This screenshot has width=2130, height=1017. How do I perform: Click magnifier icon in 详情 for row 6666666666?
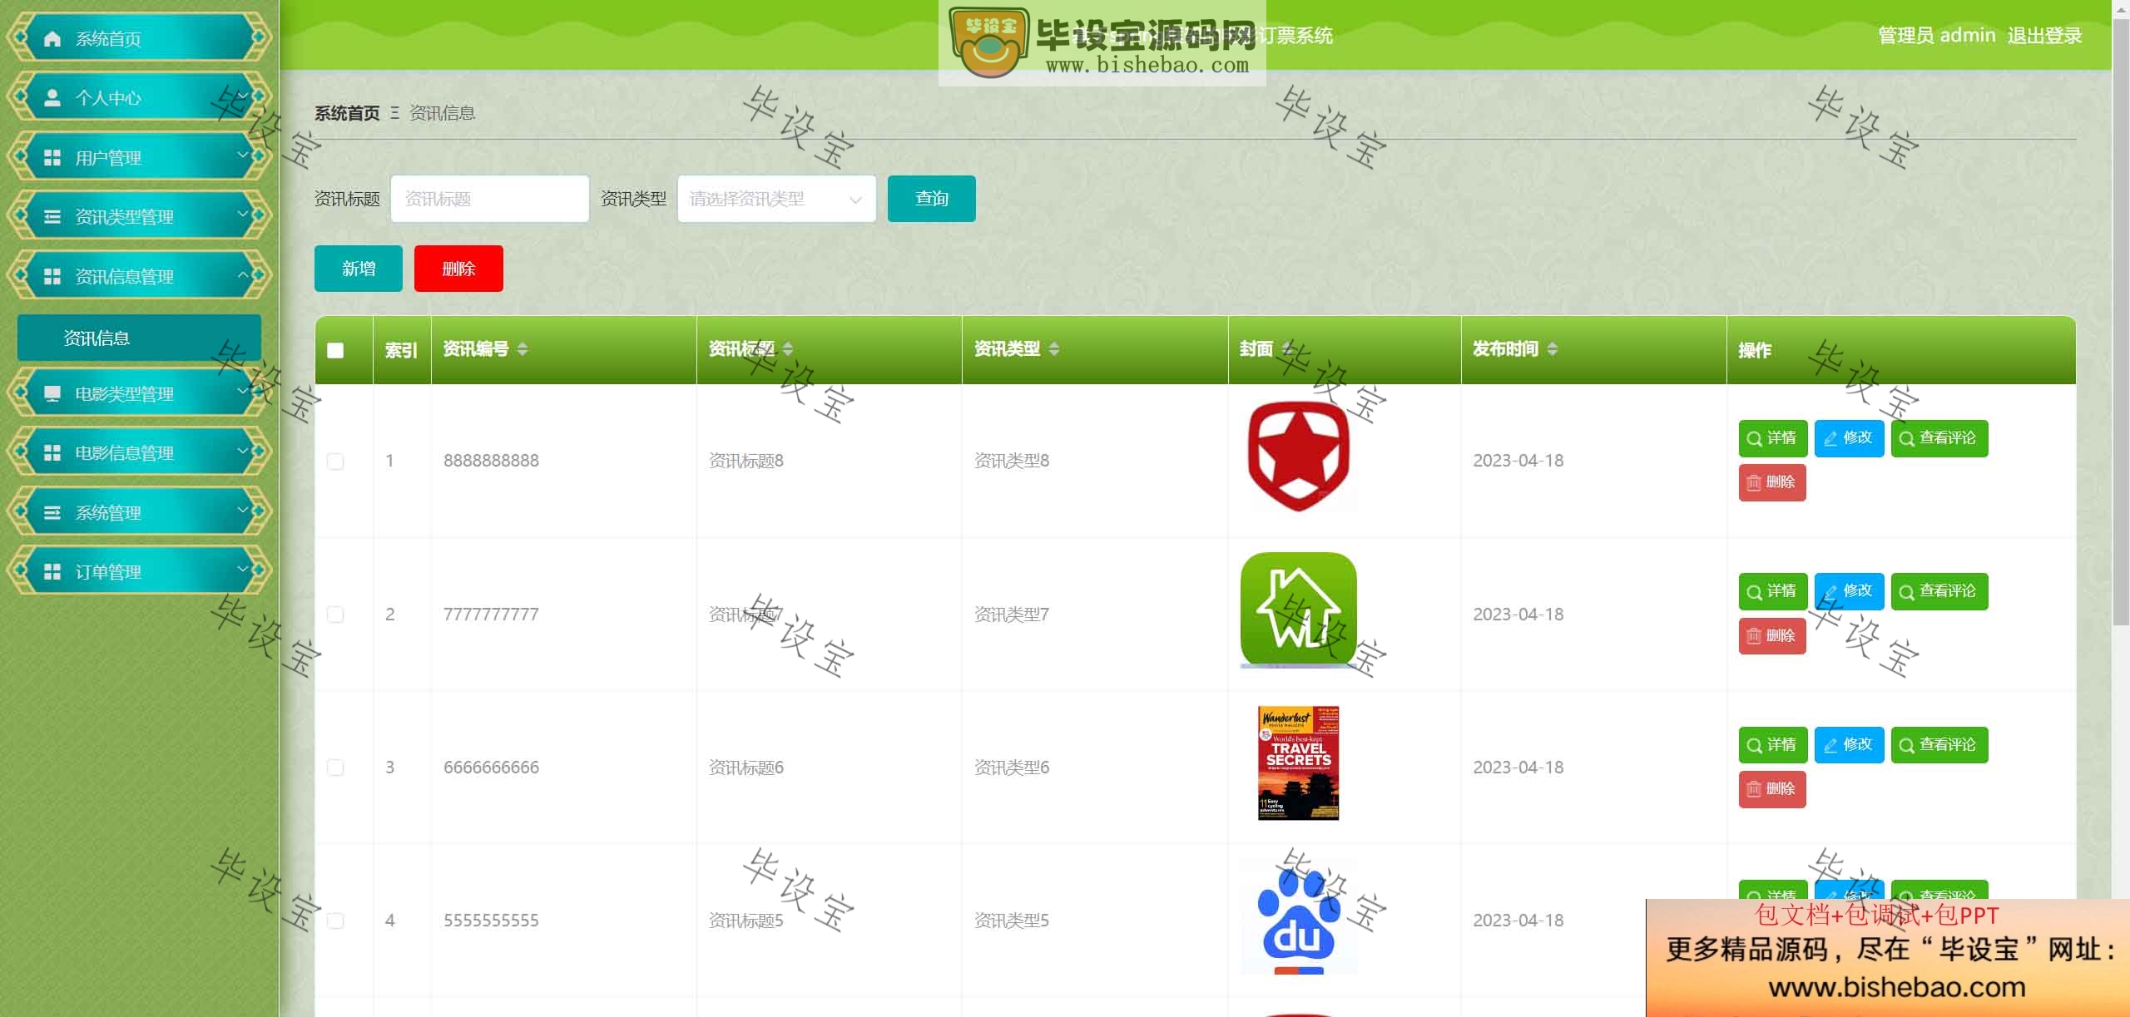point(1754,746)
